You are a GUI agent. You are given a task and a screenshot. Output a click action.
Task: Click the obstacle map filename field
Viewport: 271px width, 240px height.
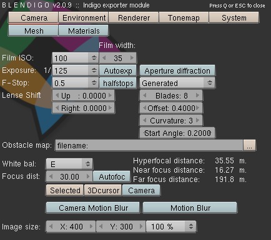[149, 145]
